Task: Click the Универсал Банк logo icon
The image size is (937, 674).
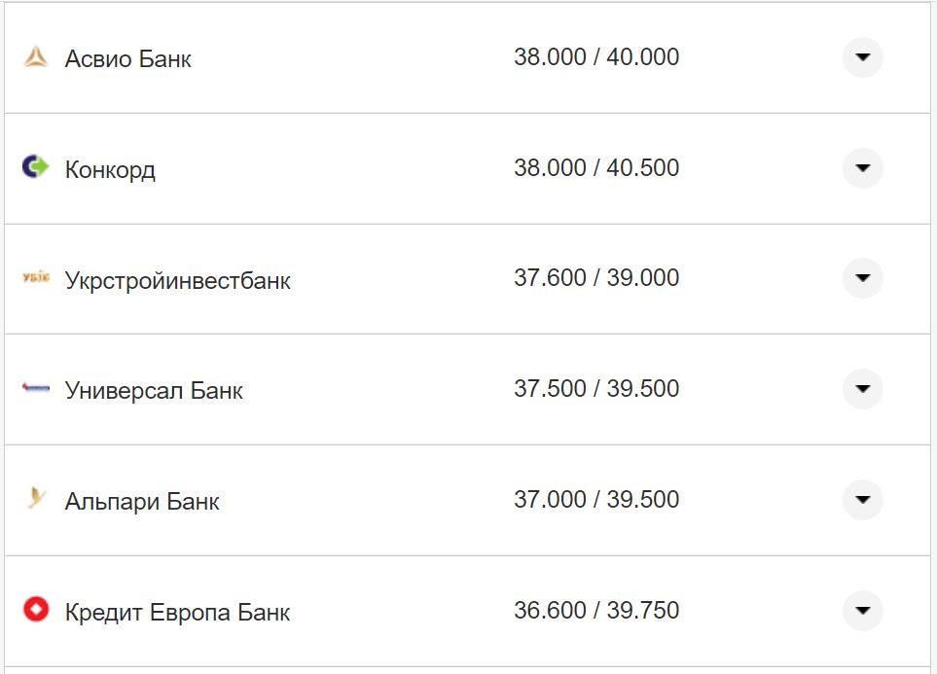Action: click(x=35, y=389)
